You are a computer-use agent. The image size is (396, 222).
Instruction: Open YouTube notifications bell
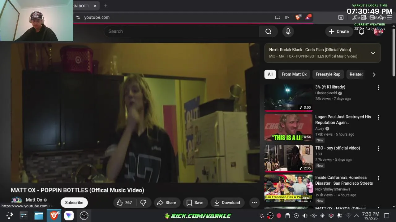(x=361, y=31)
